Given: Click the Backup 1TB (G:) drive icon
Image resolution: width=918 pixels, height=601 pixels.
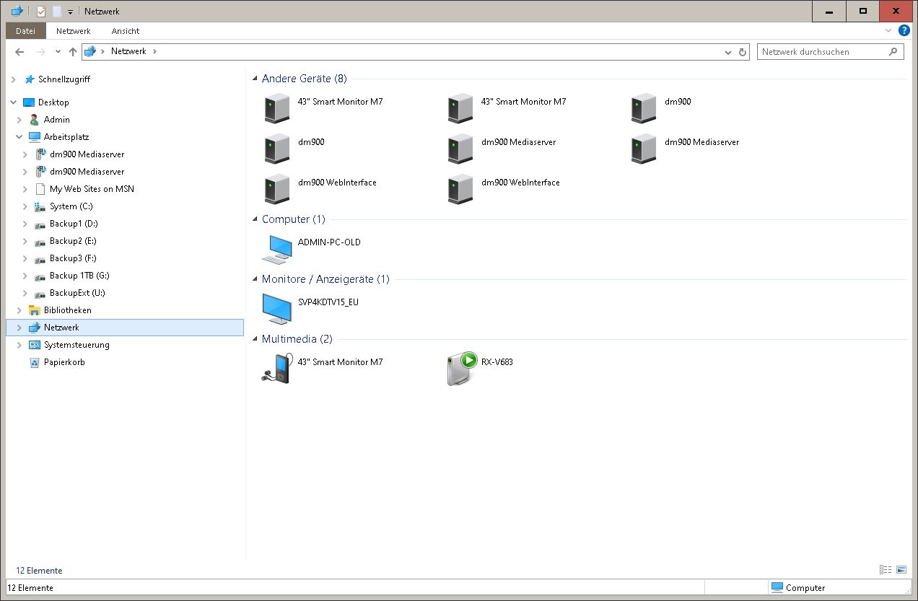Looking at the screenshot, I should point(40,276).
